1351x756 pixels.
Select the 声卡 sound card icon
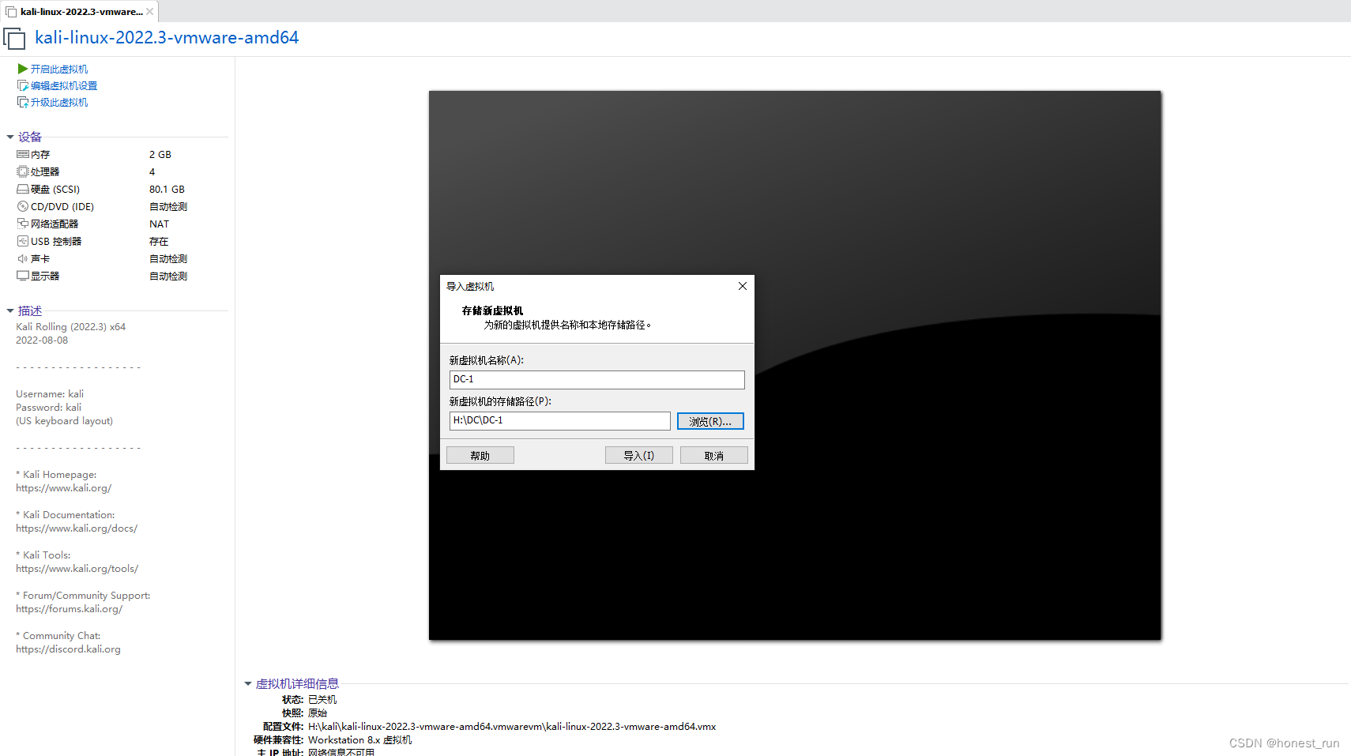tap(23, 258)
